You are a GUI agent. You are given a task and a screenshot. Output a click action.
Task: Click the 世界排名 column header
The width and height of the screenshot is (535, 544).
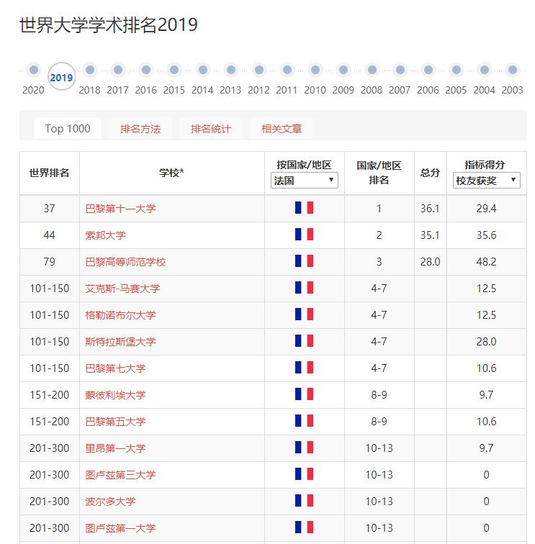pyautogui.click(x=50, y=173)
